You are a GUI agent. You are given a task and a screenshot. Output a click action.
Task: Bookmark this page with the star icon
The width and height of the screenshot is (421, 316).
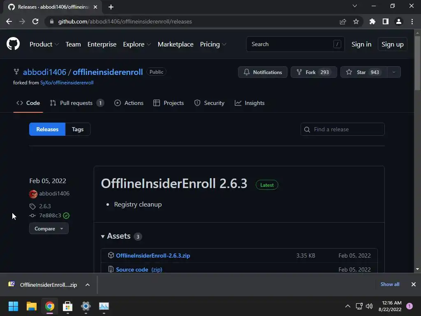pos(356,21)
